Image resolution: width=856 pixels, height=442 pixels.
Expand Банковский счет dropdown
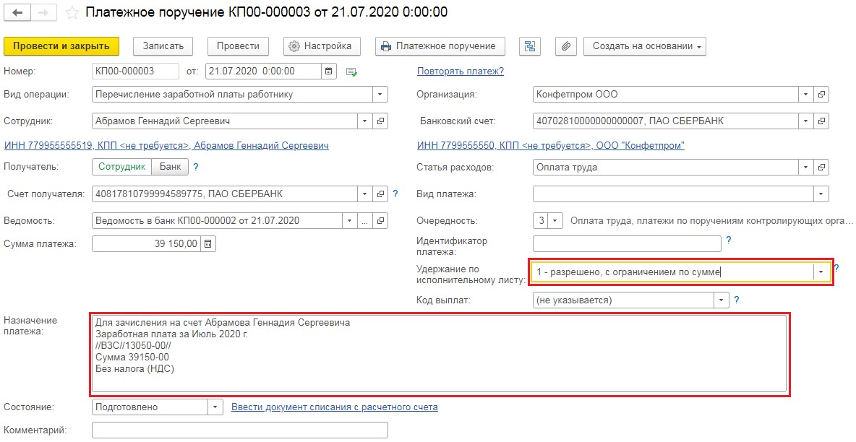[x=806, y=121]
